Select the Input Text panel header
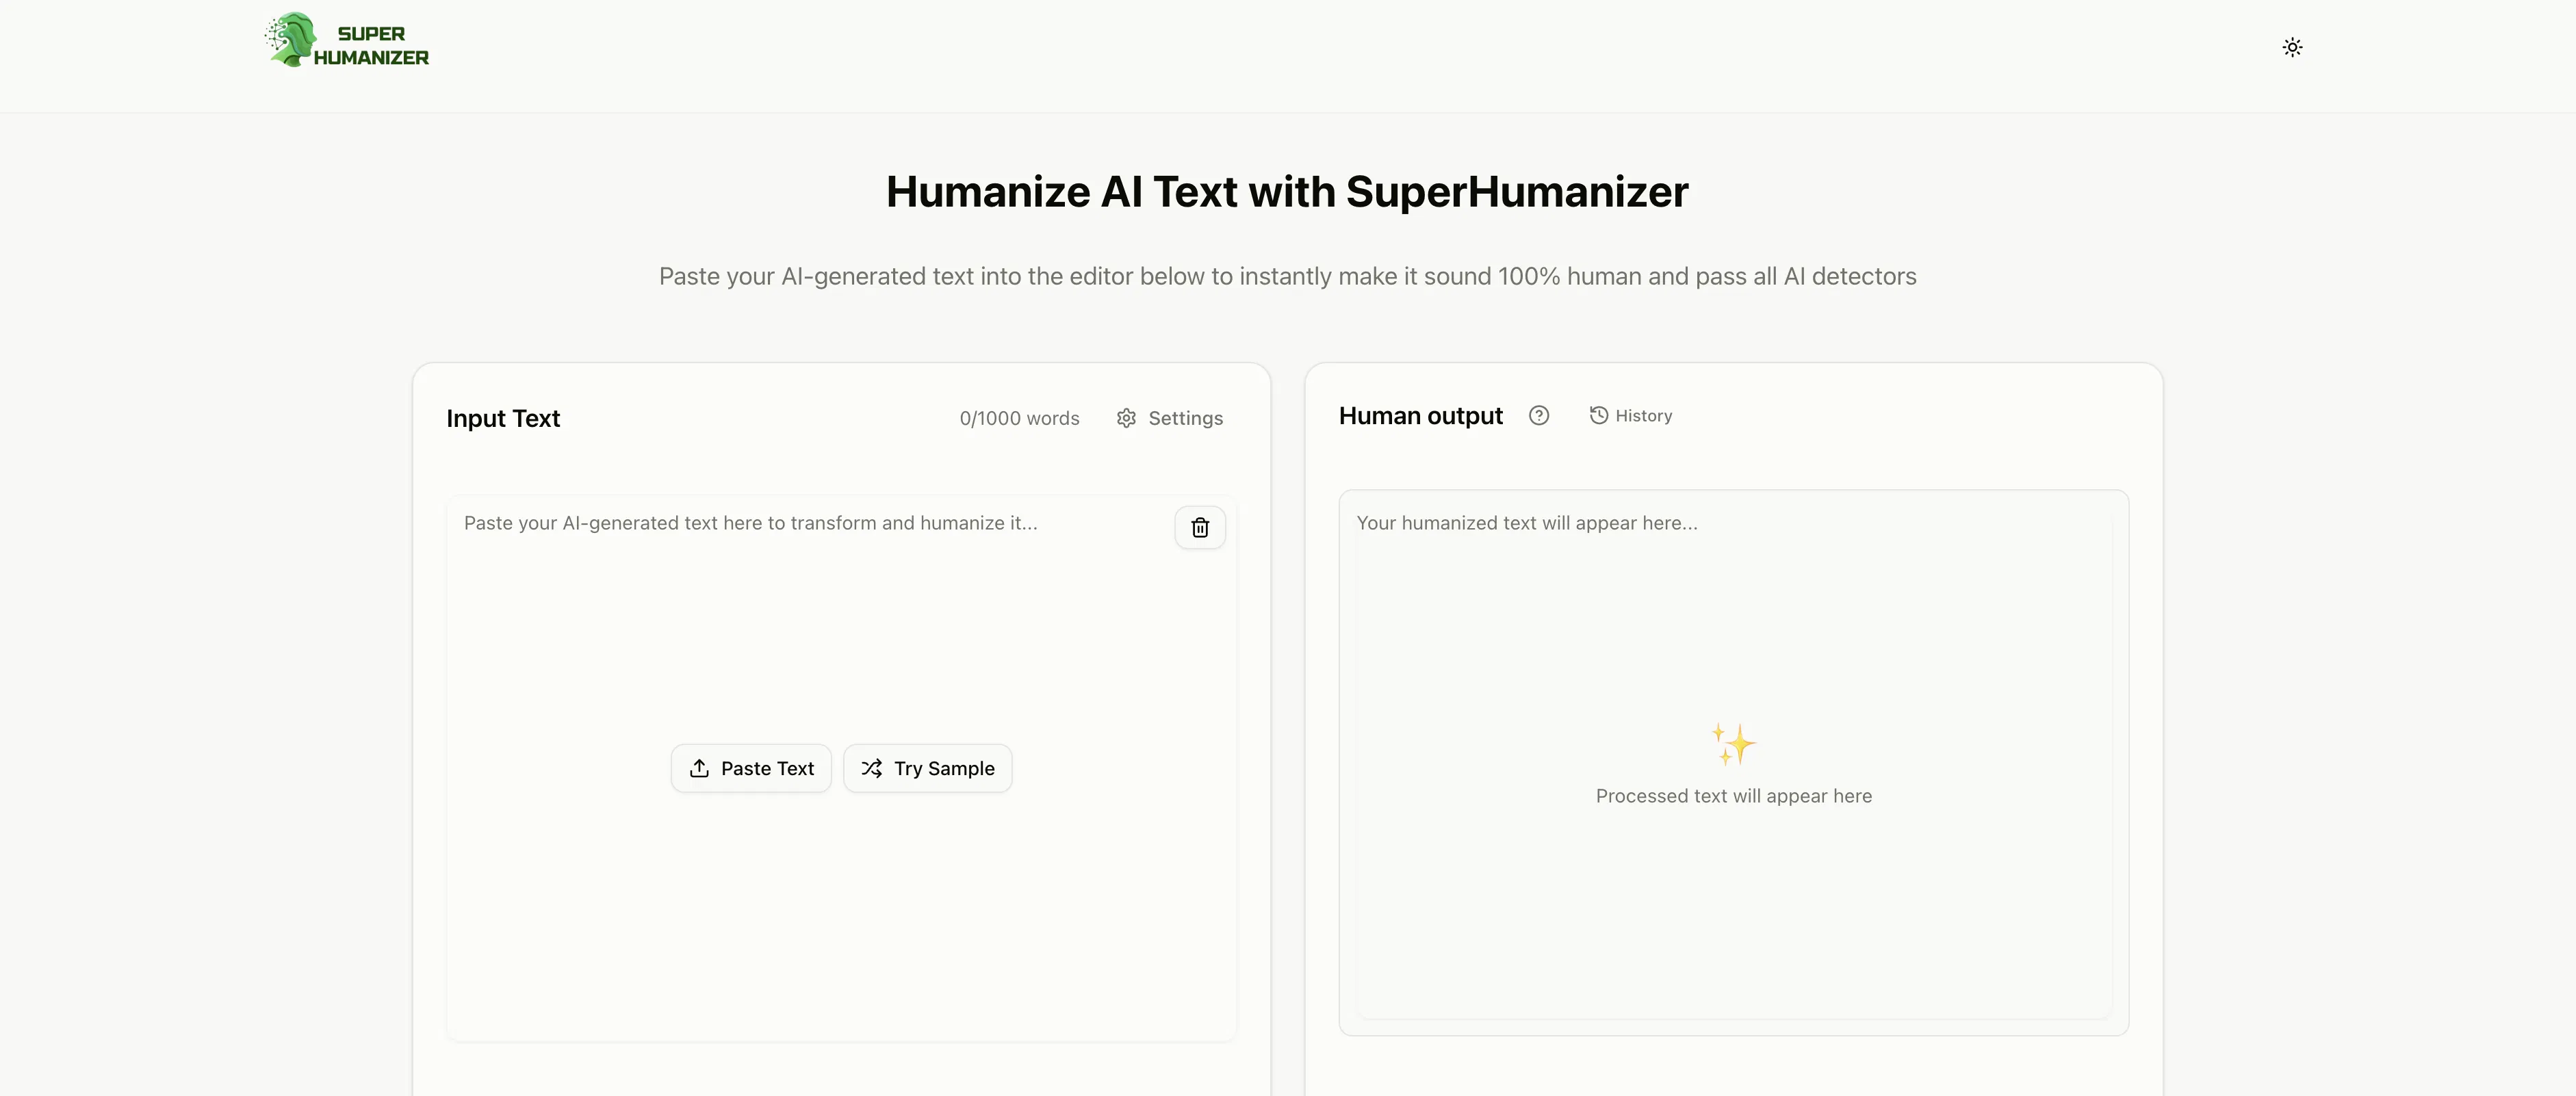The width and height of the screenshot is (2576, 1096). click(x=503, y=418)
